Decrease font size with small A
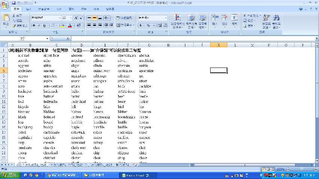The image size is (319, 179). [81, 18]
